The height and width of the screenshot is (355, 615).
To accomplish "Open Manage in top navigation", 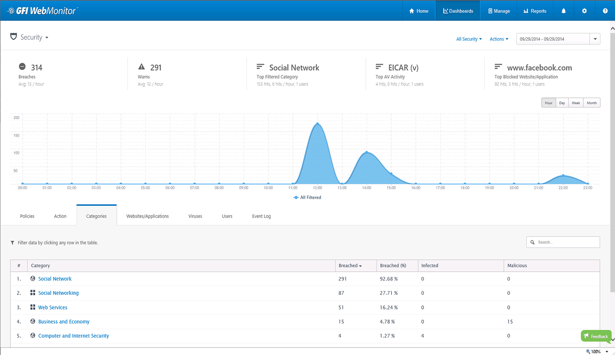I will [499, 11].
